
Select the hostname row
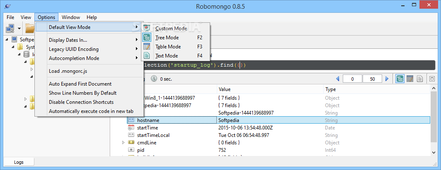coord(279,120)
